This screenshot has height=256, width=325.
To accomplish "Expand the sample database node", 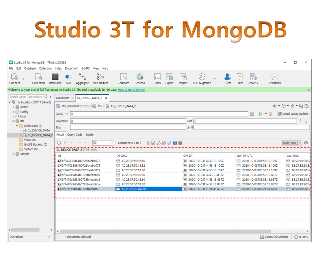I will pos(13,154).
